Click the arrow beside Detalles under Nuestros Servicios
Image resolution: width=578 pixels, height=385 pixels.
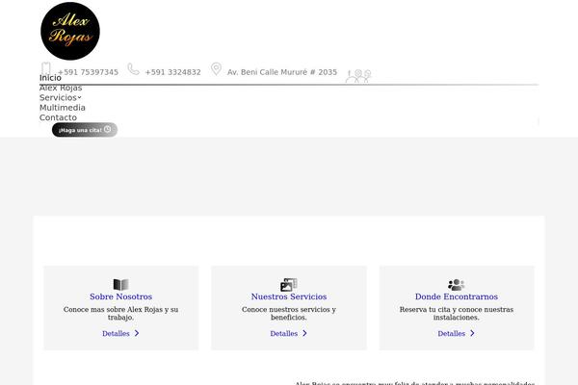(304, 333)
